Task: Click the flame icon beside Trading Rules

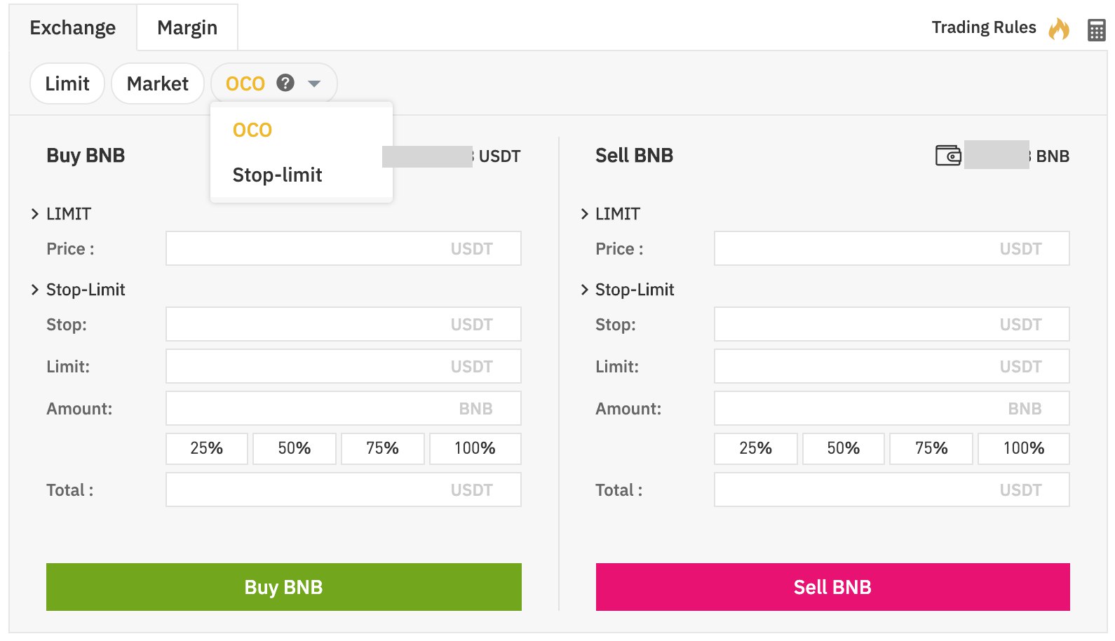Action: (1059, 29)
